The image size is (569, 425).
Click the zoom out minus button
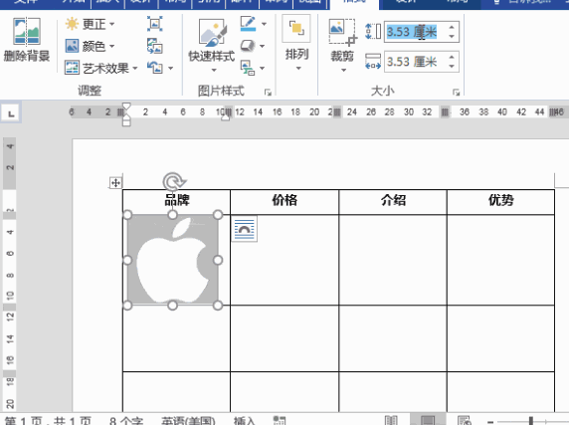[x=490, y=421]
